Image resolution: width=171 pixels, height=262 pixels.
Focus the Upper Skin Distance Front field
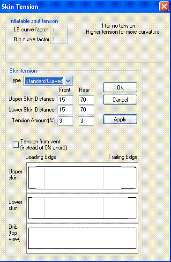coord(65,100)
